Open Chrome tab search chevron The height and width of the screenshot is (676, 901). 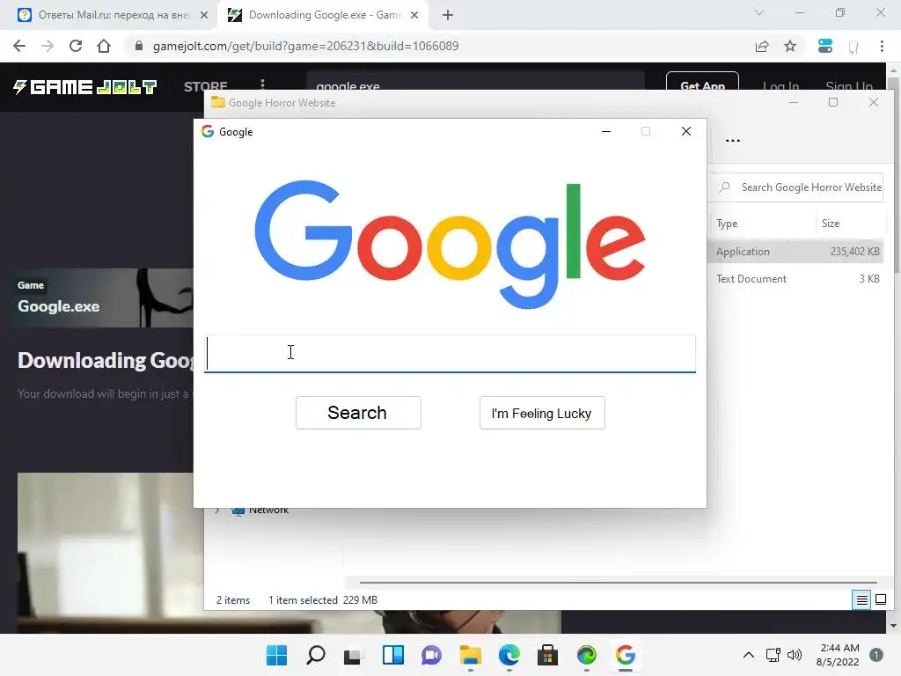(759, 12)
